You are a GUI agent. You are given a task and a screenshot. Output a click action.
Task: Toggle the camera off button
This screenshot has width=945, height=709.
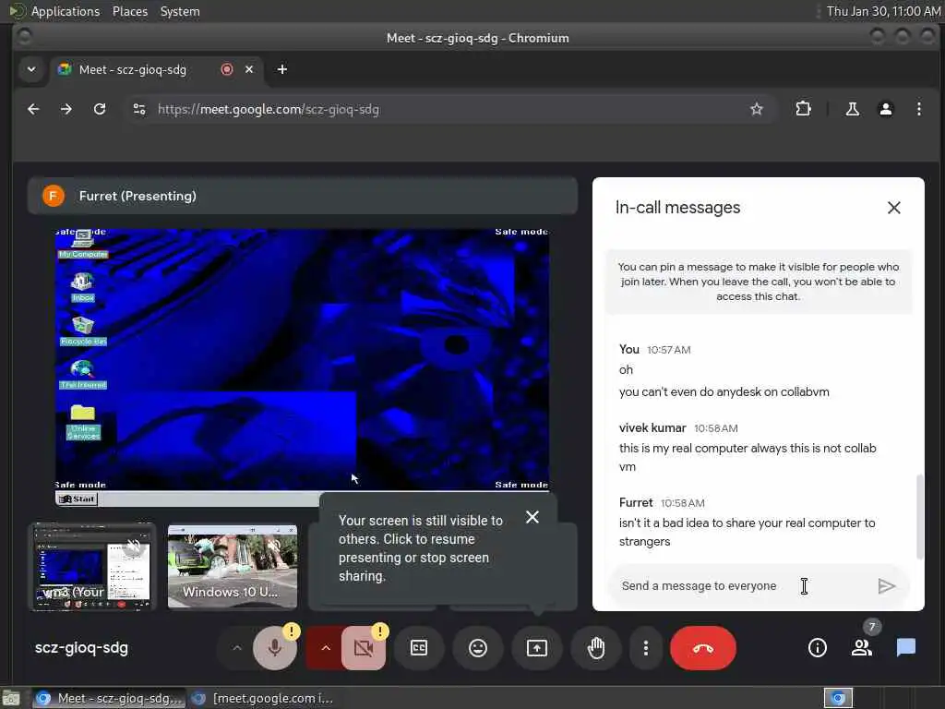pos(364,648)
